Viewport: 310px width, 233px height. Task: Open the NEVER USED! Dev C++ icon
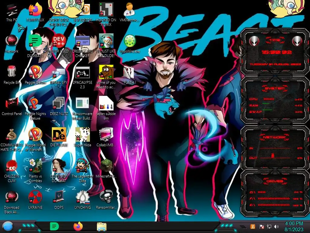click(x=59, y=44)
